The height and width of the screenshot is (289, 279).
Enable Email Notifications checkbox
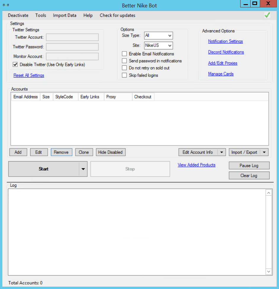[x=124, y=54]
